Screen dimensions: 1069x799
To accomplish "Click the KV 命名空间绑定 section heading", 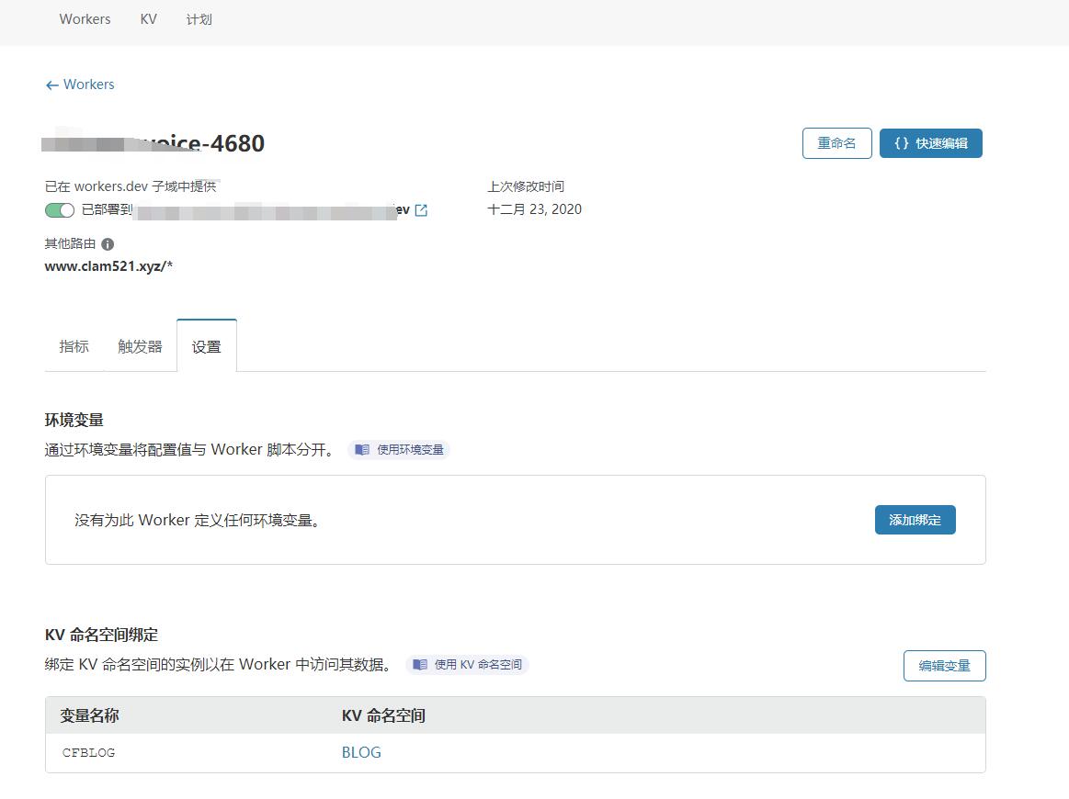I will 102,635.
